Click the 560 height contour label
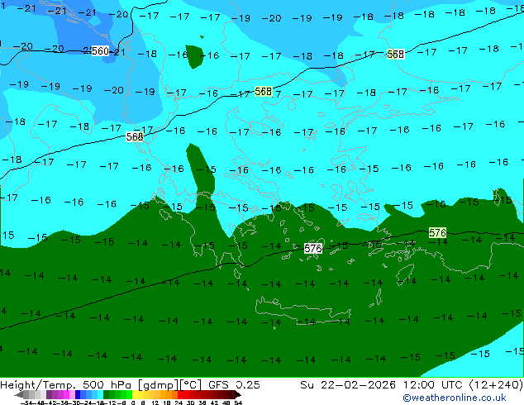The image size is (524, 405). pos(100,50)
